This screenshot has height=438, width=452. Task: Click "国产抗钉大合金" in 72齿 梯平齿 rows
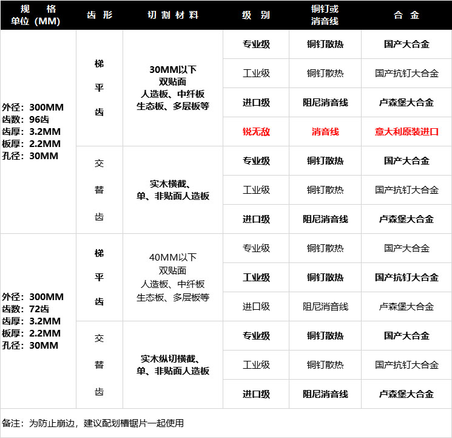point(406,278)
